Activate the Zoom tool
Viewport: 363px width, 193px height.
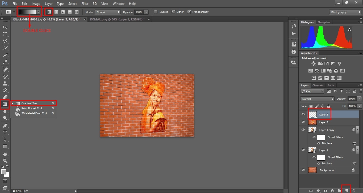point(5,161)
